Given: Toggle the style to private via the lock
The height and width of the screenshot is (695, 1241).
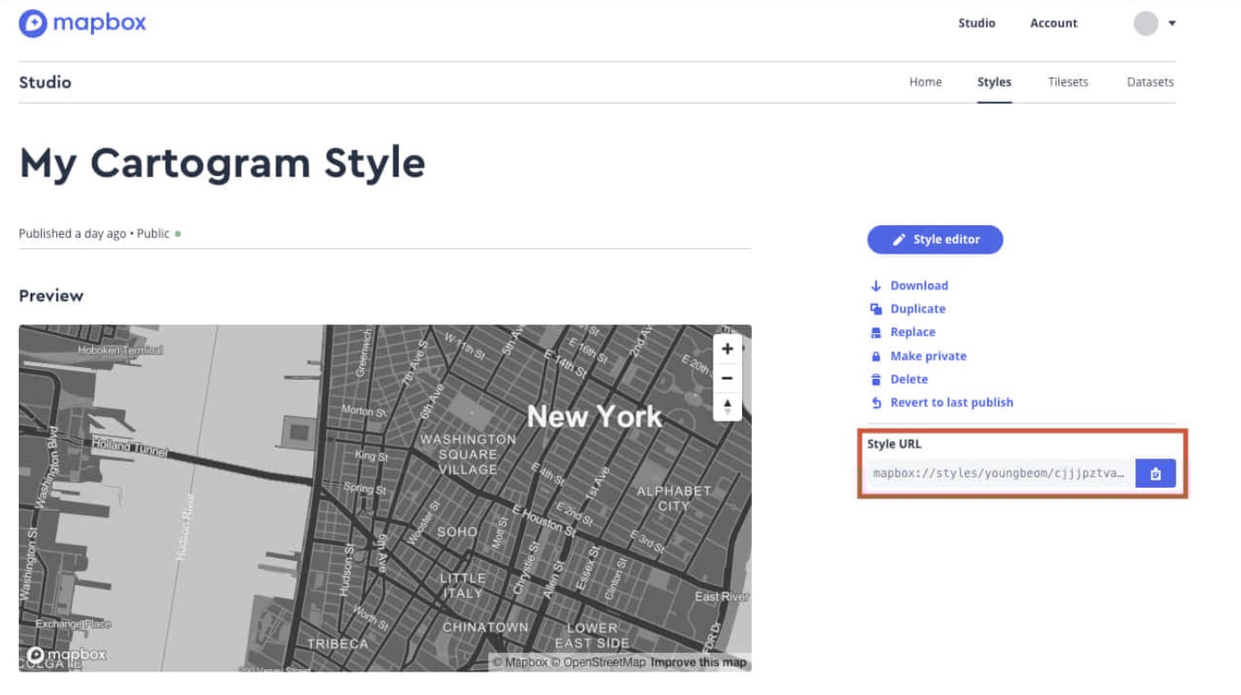Looking at the screenshot, I should [x=877, y=356].
